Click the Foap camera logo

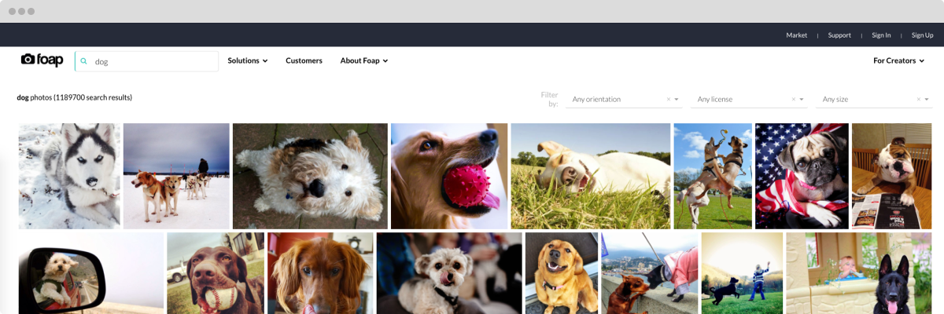pyautogui.click(x=42, y=60)
